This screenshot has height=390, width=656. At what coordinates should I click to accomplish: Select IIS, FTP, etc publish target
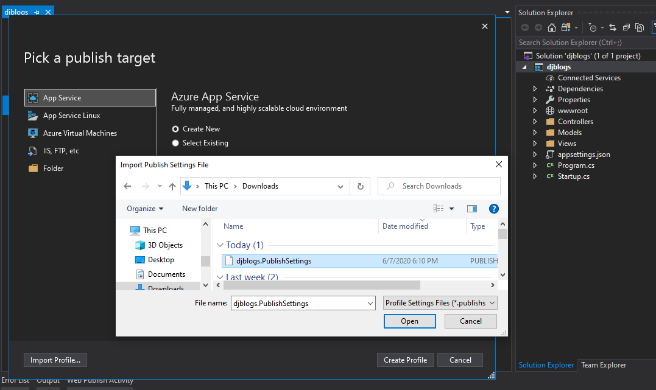[x=90, y=150]
